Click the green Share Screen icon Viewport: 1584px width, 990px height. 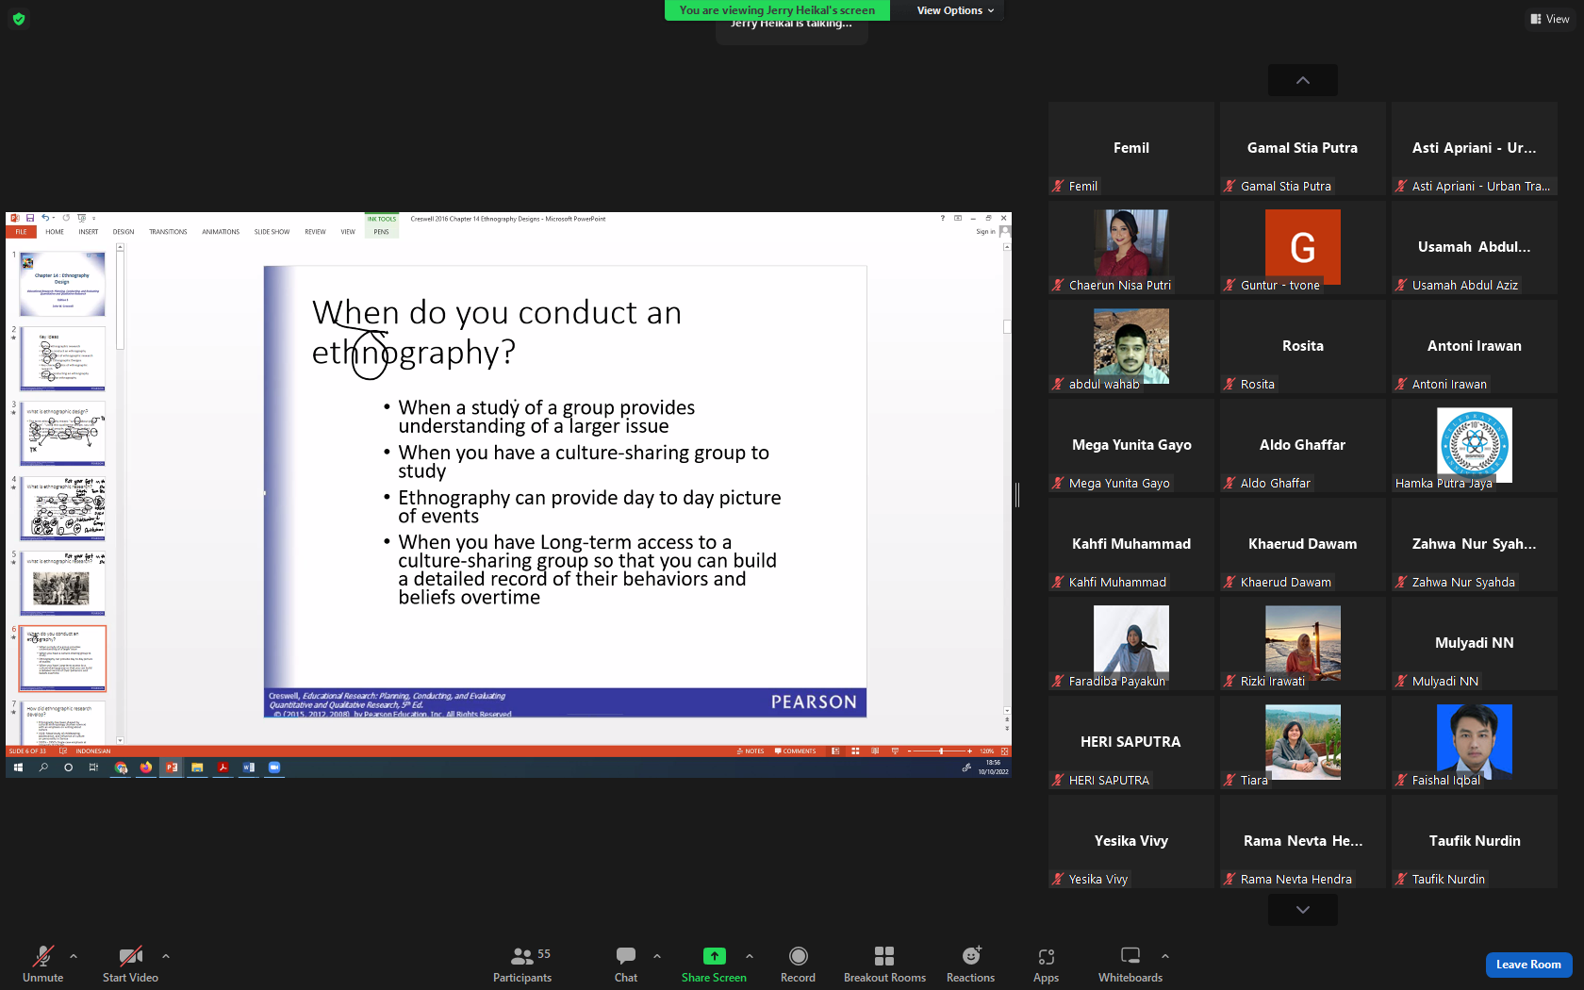[x=714, y=956]
